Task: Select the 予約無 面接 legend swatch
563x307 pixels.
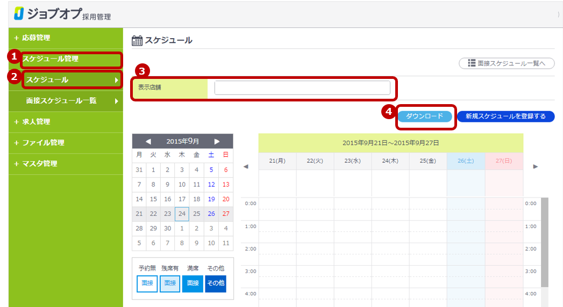Action: tap(147, 283)
